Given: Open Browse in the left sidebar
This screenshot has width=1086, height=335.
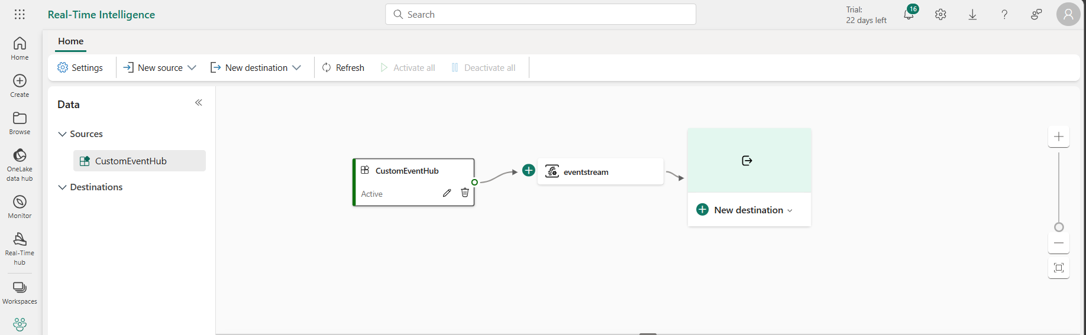Looking at the screenshot, I should (20, 123).
